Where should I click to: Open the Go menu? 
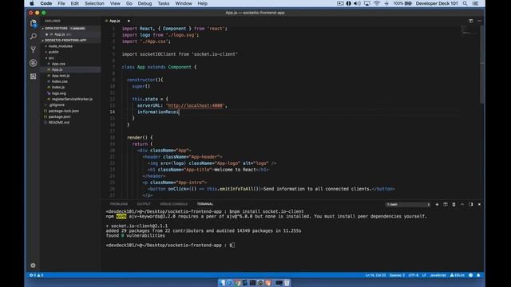point(129,3)
